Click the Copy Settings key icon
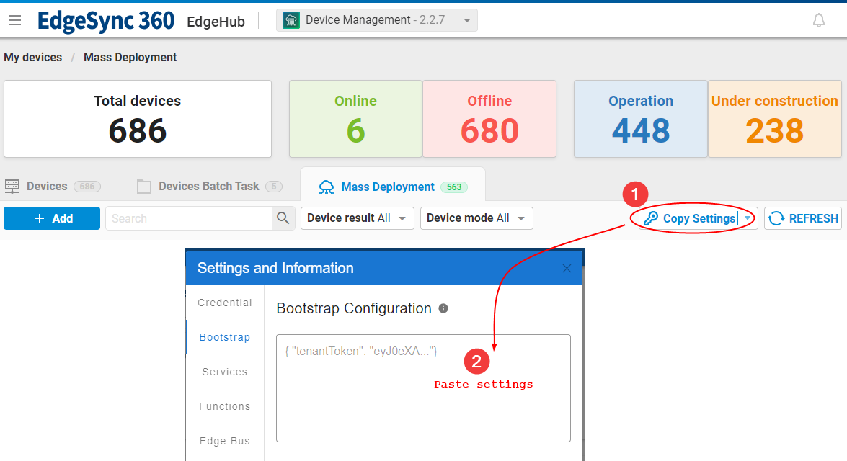The image size is (847, 461). tap(650, 218)
